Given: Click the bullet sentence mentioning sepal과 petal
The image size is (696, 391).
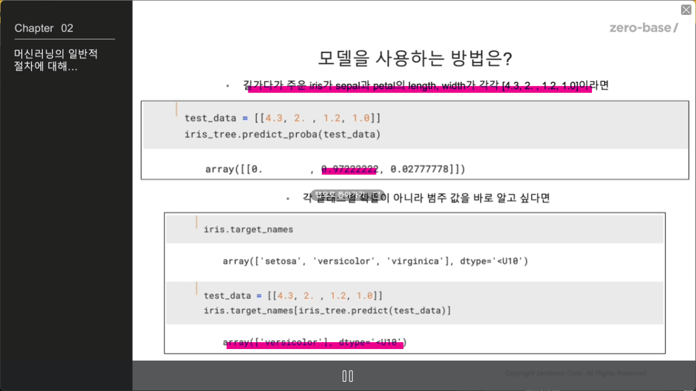Looking at the screenshot, I should 426,86.
